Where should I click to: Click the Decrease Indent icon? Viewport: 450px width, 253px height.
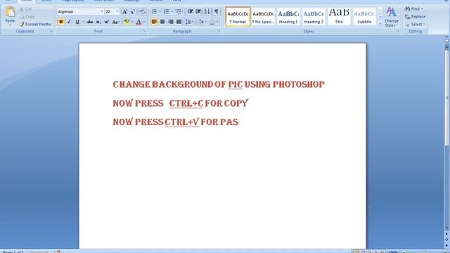[190, 11]
